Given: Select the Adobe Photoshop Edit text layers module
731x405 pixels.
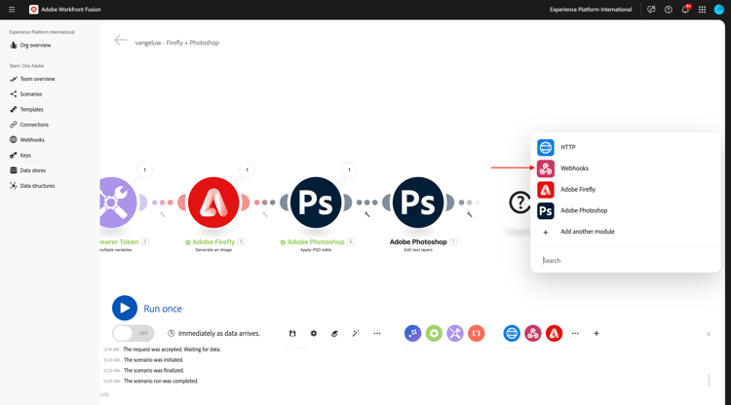Looking at the screenshot, I should pyautogui.click(x=418, y=202).
